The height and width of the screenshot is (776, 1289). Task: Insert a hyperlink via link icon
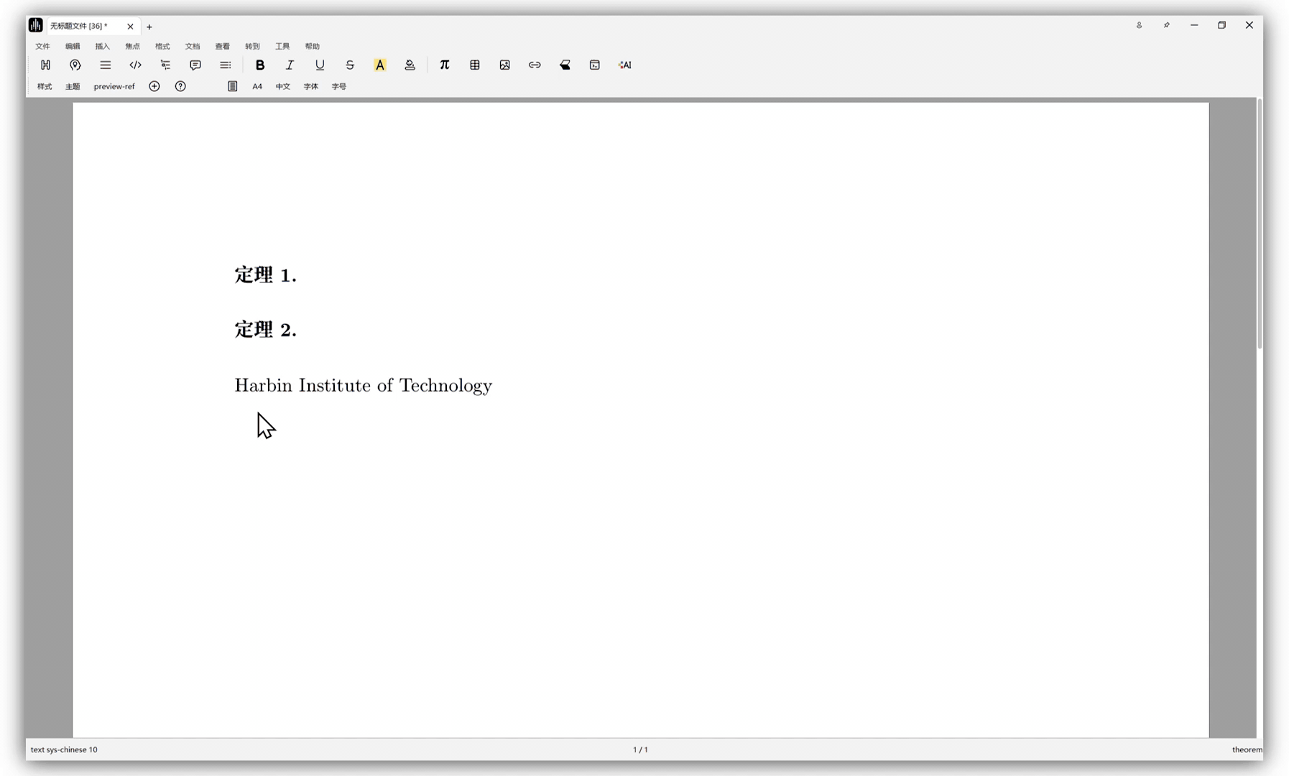pyautogui.click(x=535, y=65)
